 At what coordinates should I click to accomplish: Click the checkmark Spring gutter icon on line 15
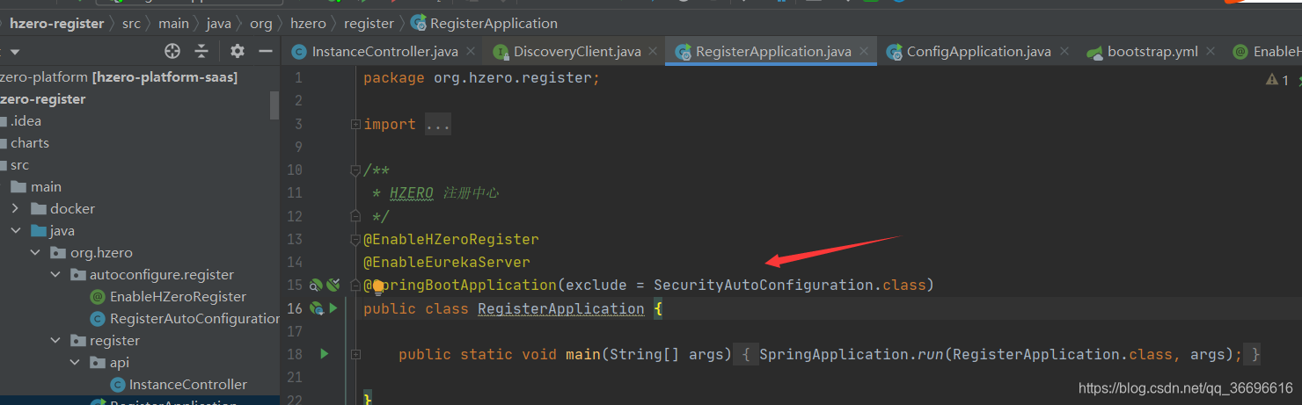(333, 285)
